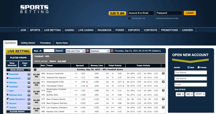Click red indicator beside Under 48 -113
Viewport: 216px width, 114px height.
[x=123, y=86]
